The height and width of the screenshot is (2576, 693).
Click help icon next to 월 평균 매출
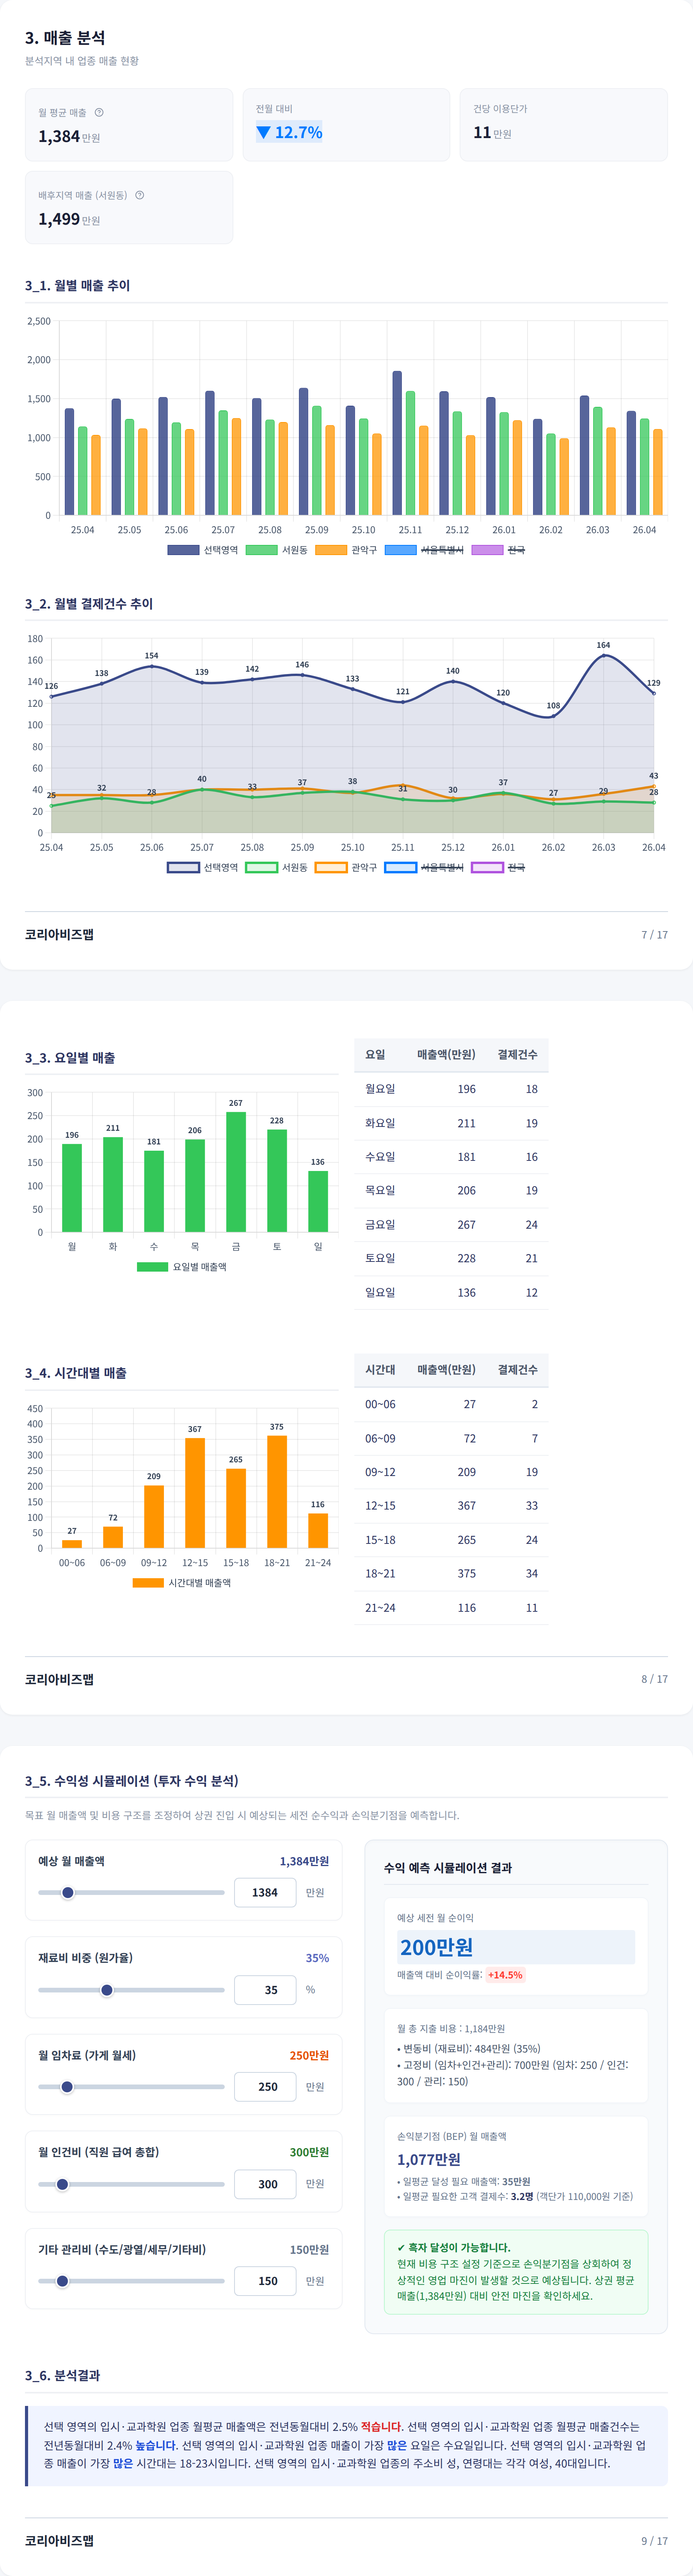point(99,112)
